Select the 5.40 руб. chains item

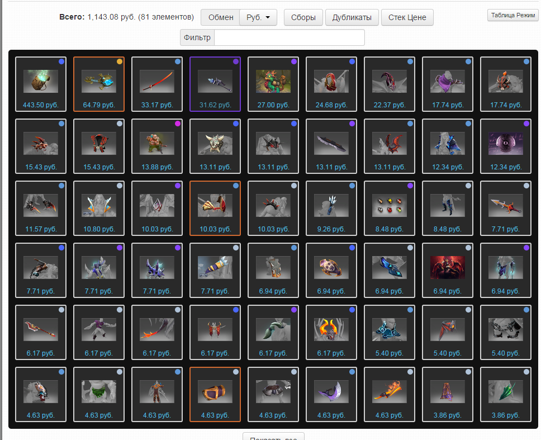pos(506,332)
